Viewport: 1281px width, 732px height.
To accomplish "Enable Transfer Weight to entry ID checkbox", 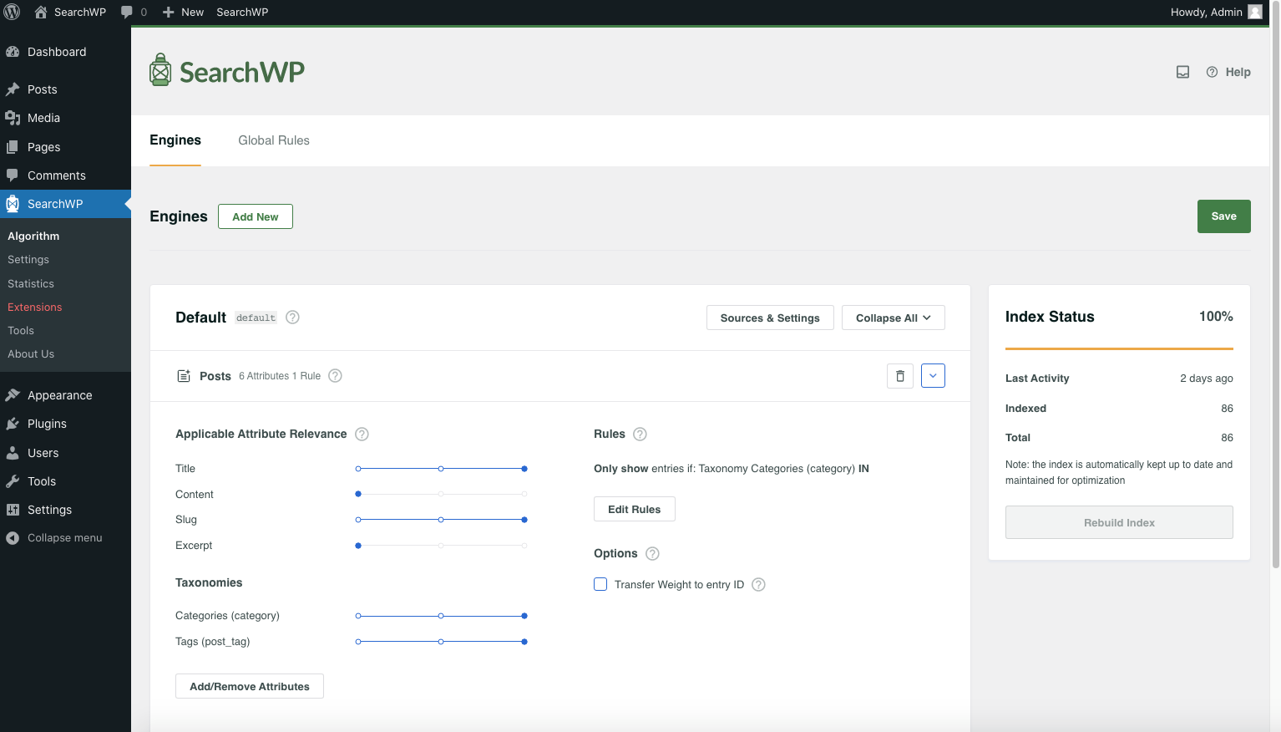I will coord(600,584).
